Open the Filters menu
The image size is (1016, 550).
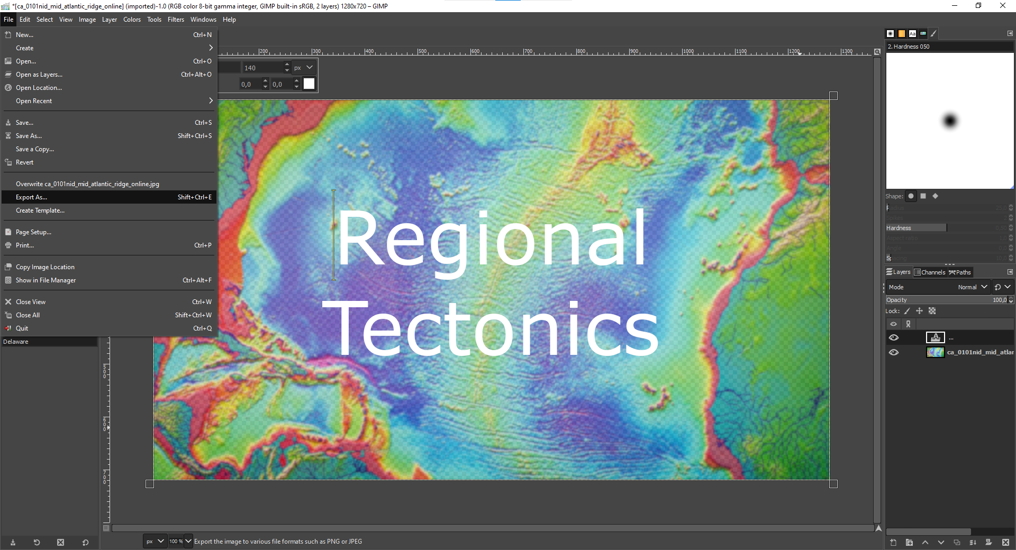[x=176, y=20]
